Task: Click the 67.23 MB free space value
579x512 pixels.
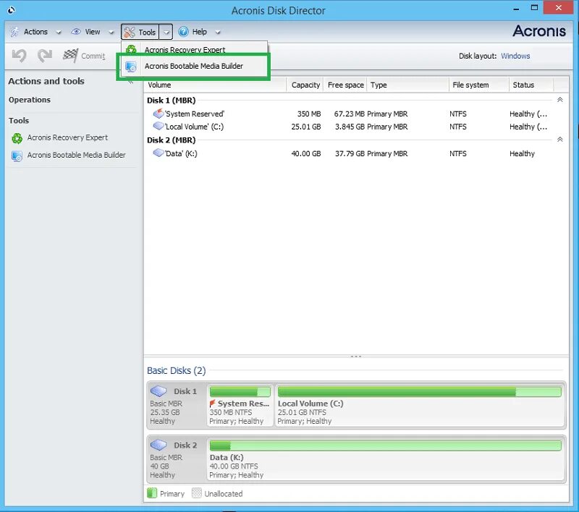Action: (349, 114)
